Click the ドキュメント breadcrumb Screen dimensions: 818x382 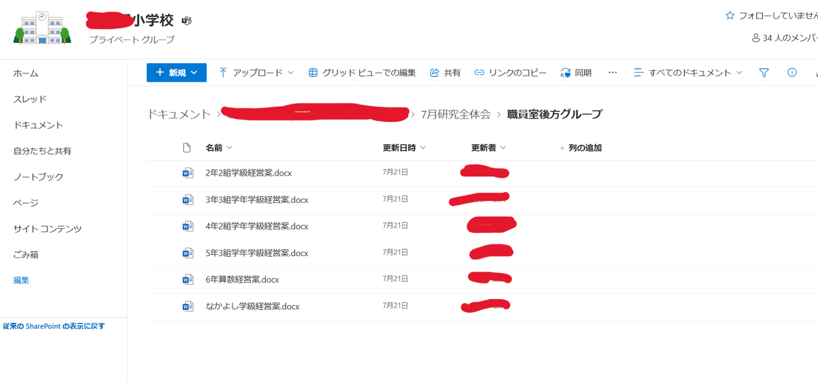pos(179,114)
